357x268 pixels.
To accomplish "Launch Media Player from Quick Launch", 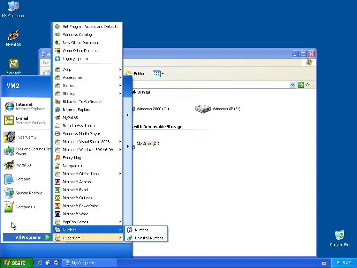I will (56, 263).
